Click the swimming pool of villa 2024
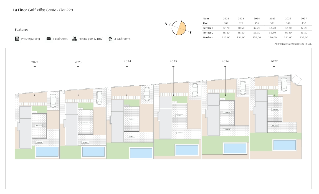 (141, 153)
